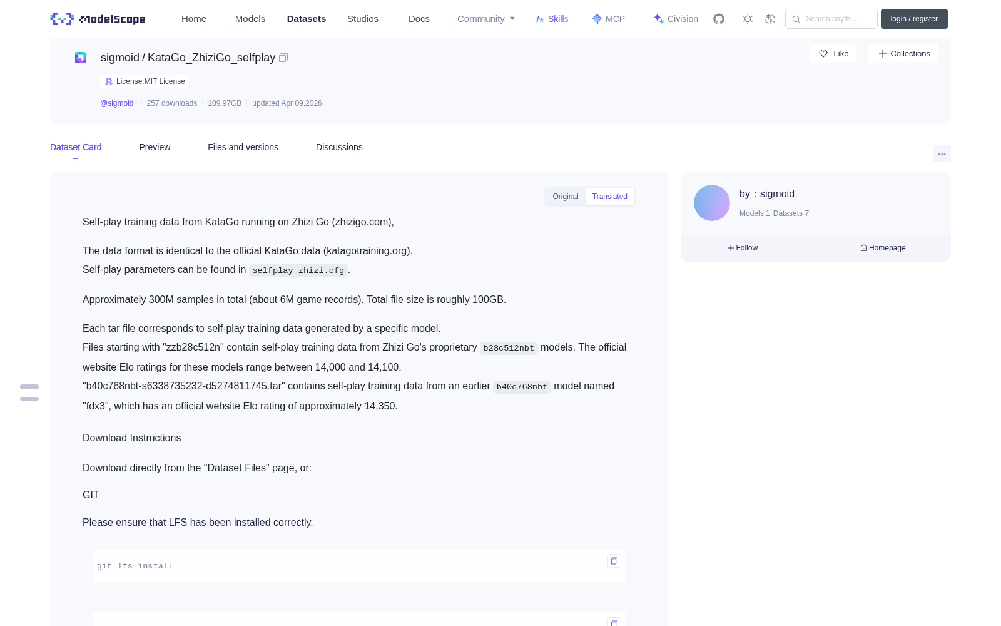The width and height of the screenshot is (1001, 626).
Task: Toggle the light/dark theme sun icon
Action: click(x=748, y=19)
